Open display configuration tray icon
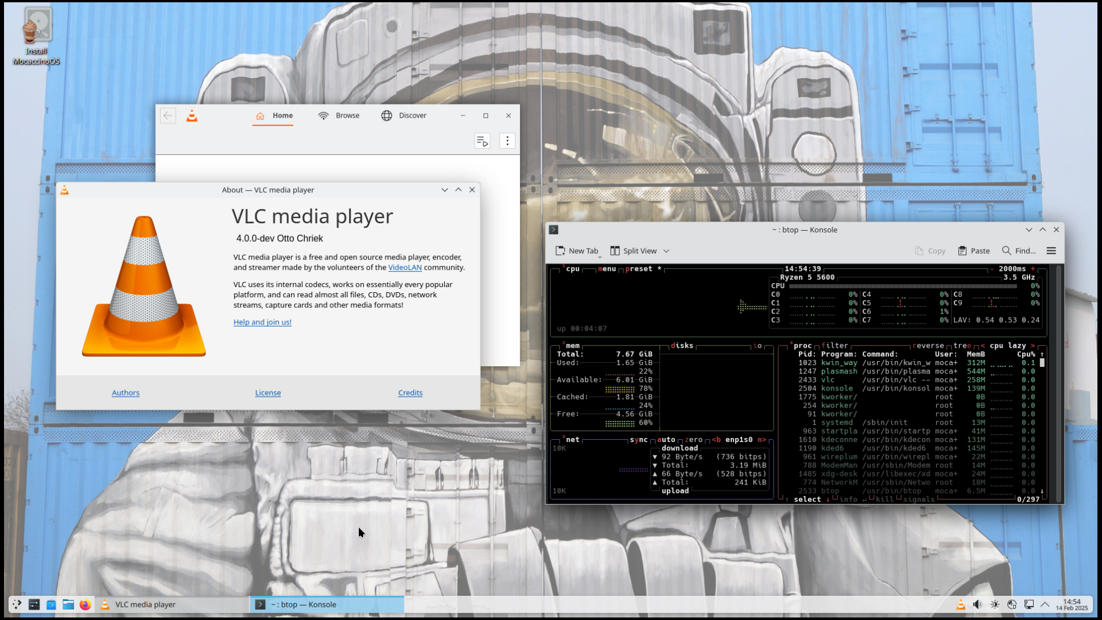Image resolution: width=1102 pixels, height=620 pixels. [x=1029, y=604]
